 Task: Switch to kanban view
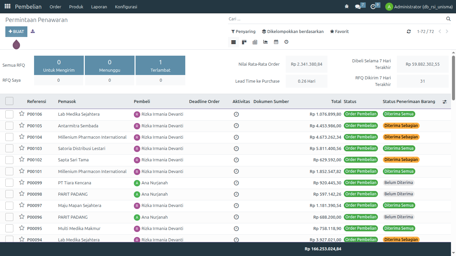244,42
